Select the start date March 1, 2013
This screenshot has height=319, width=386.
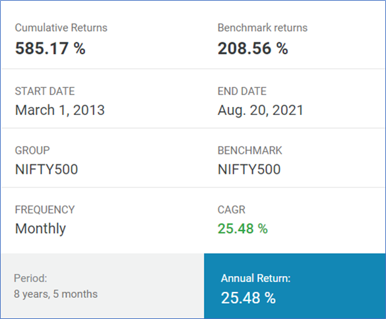click(60, 110)
